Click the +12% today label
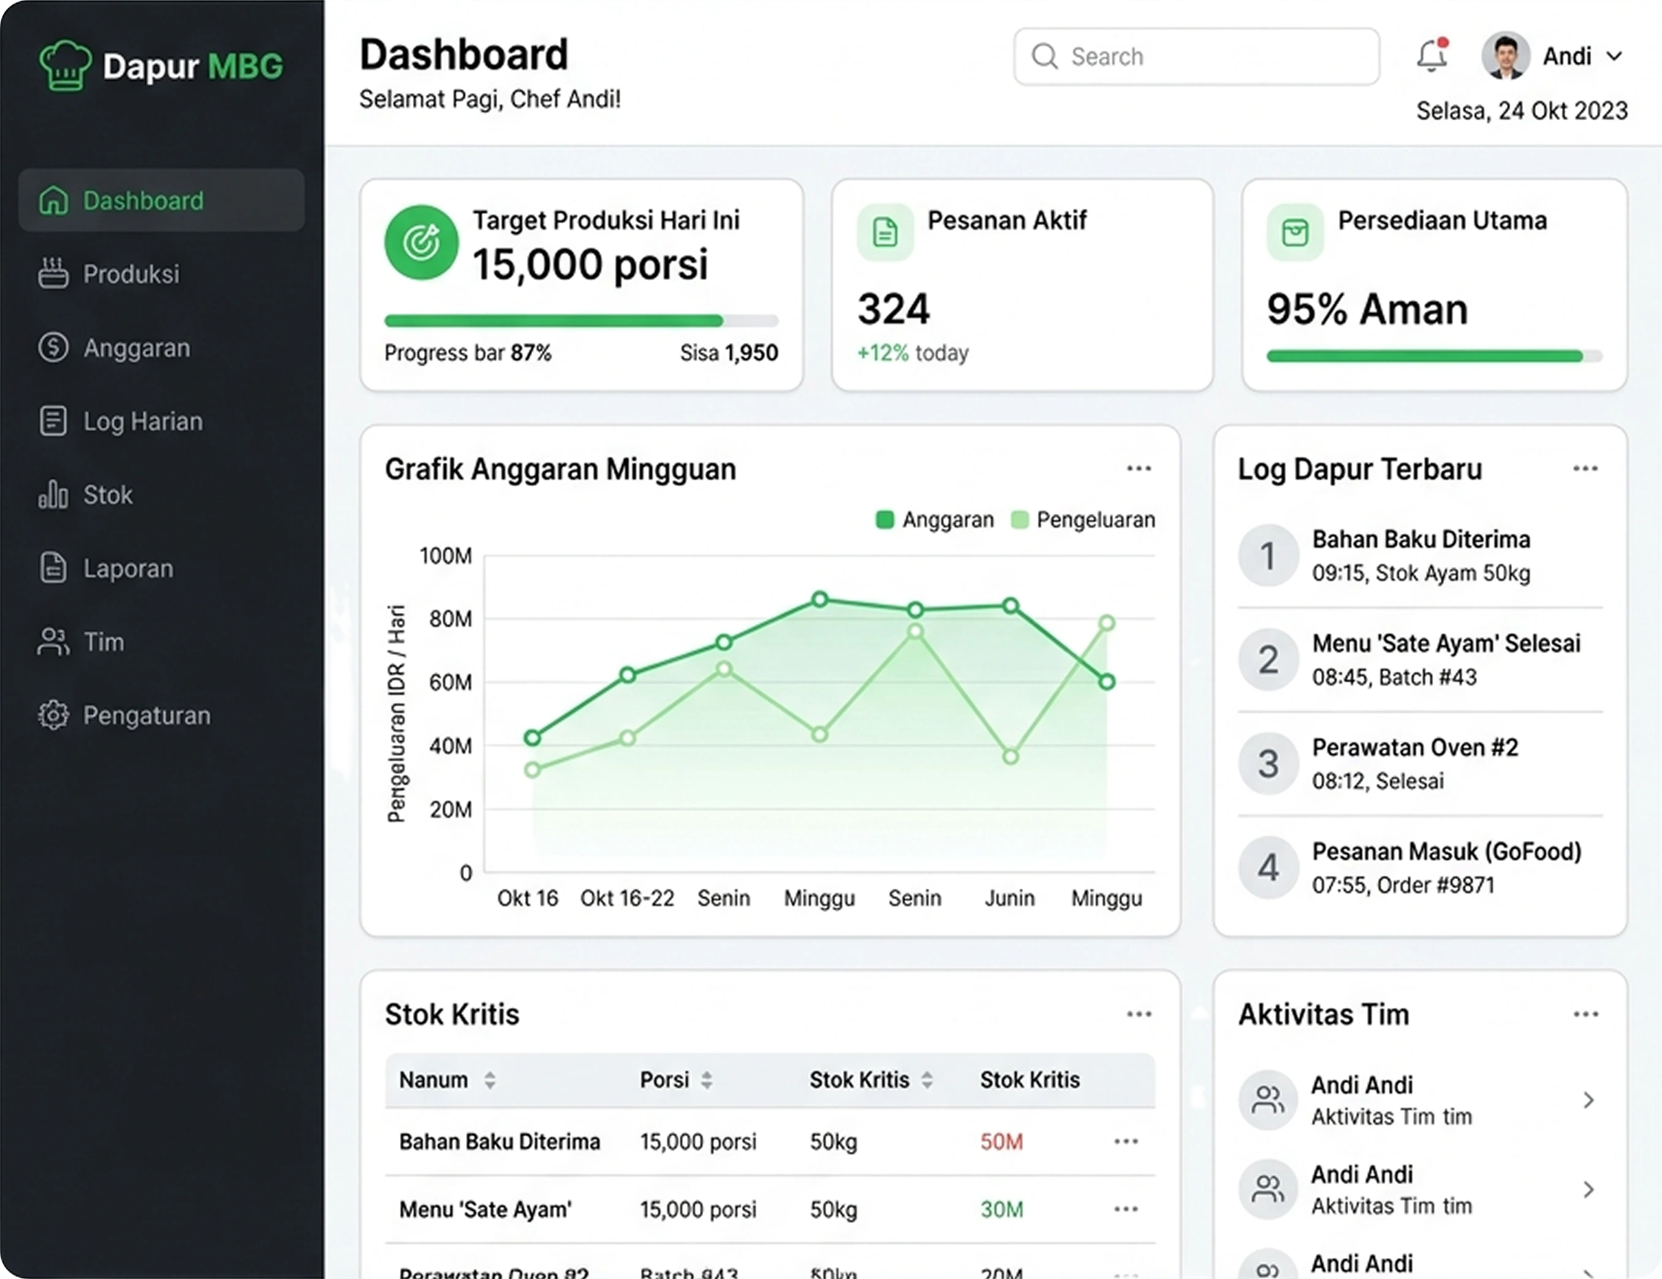The height and width of the screenshot is (1279, 1662). pos(913,353)
